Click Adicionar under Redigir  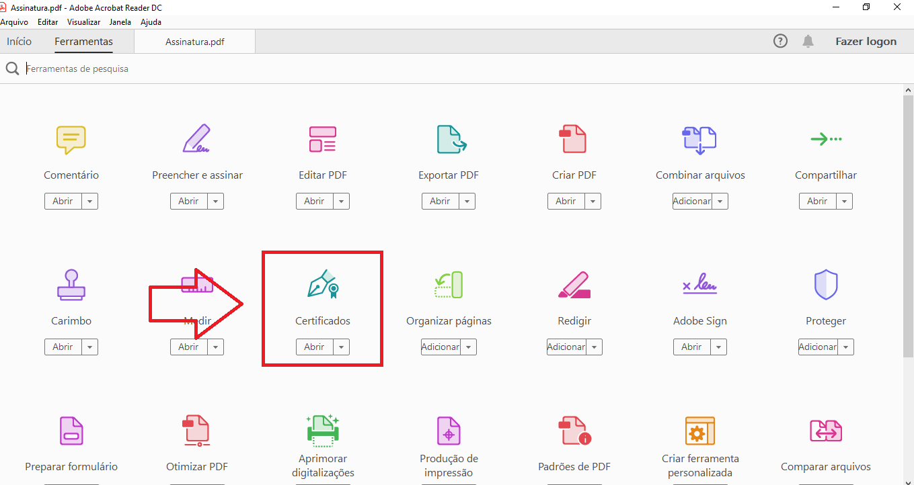566,347
